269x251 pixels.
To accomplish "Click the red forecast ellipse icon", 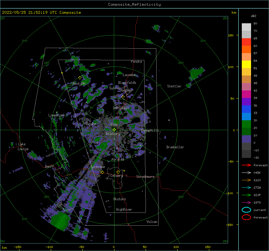I will click(246, 217).
